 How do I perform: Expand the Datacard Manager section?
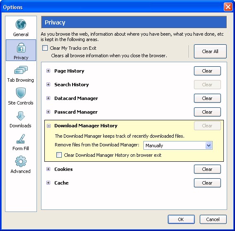[48, 98]
